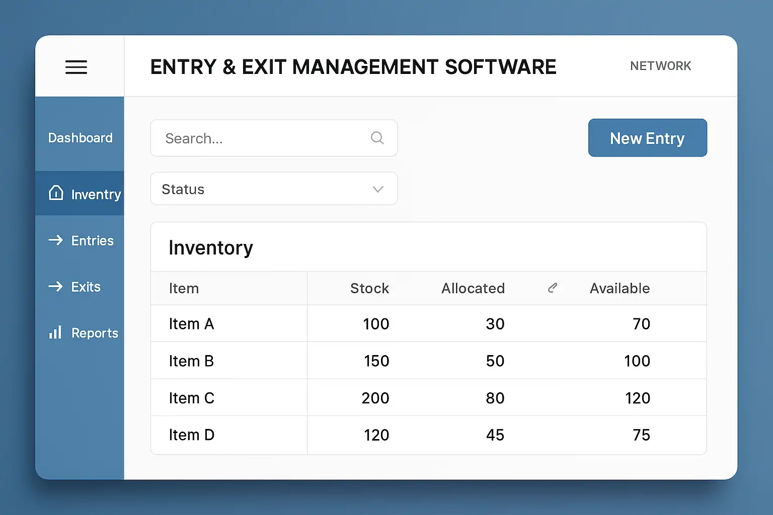This screenshot has width=773, height=515.
Task: Click the Reports bar chart icon
Action: click(x=55, y=332)
